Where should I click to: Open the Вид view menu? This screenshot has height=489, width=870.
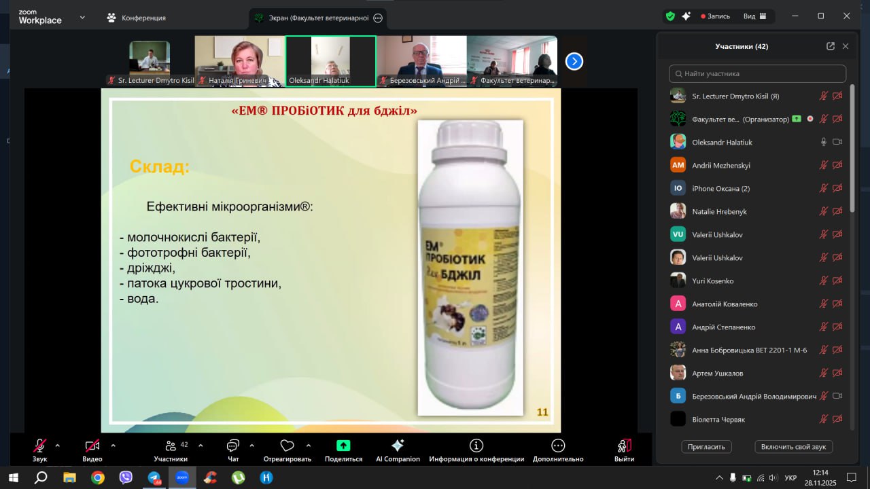point(754,16)
